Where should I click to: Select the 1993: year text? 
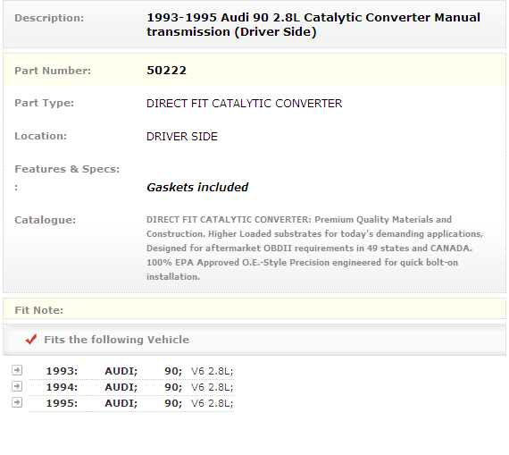click(x=62, y=371)
